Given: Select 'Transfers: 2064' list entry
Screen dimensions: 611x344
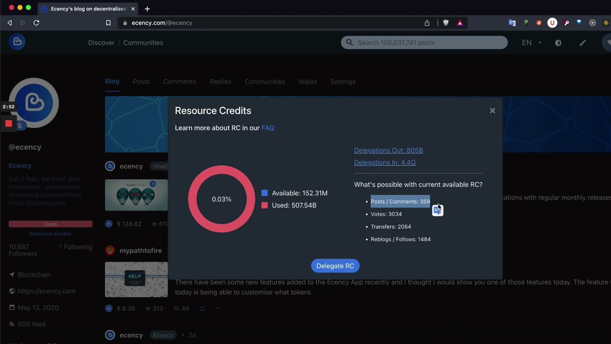Looking at the screenshot, I should pyautogui.click(x=391, y=227).
